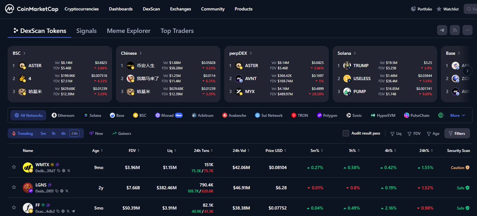Switch to the Top Traders tab
Viewport: 477px width, 216px height.
177,31
